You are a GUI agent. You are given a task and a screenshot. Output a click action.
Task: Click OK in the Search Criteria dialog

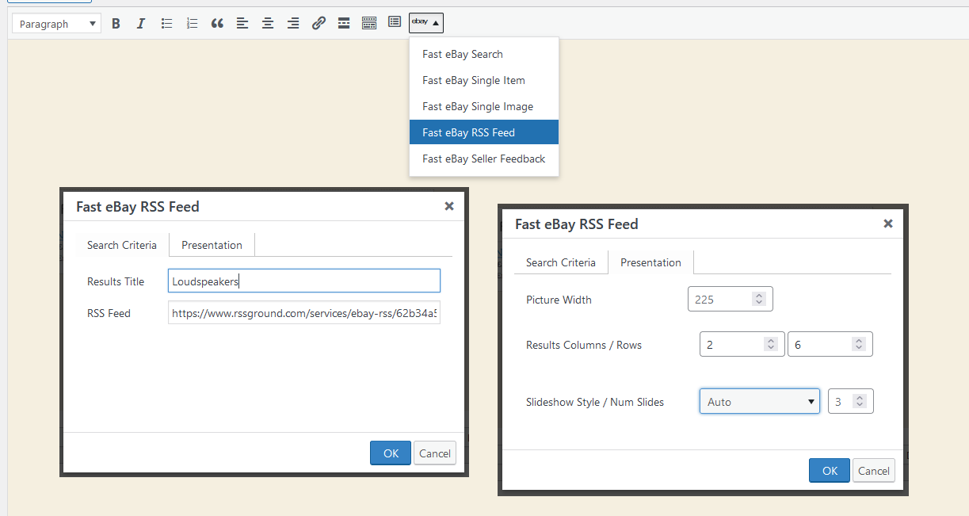pyautogui.click(x=391, y=453)
